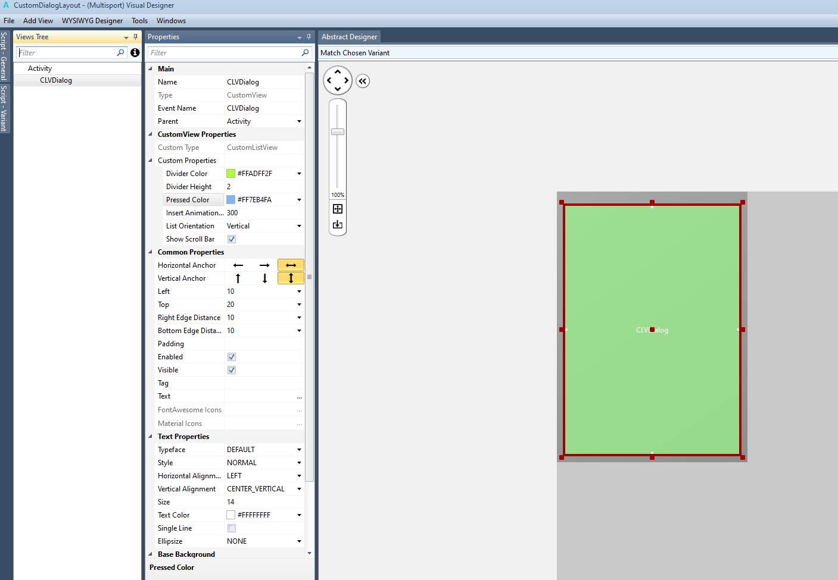Image resolution: width=838 pixels, height=580 pixels.
Task: Click the Pressed Color blue swatch
Action: (230, 200)
